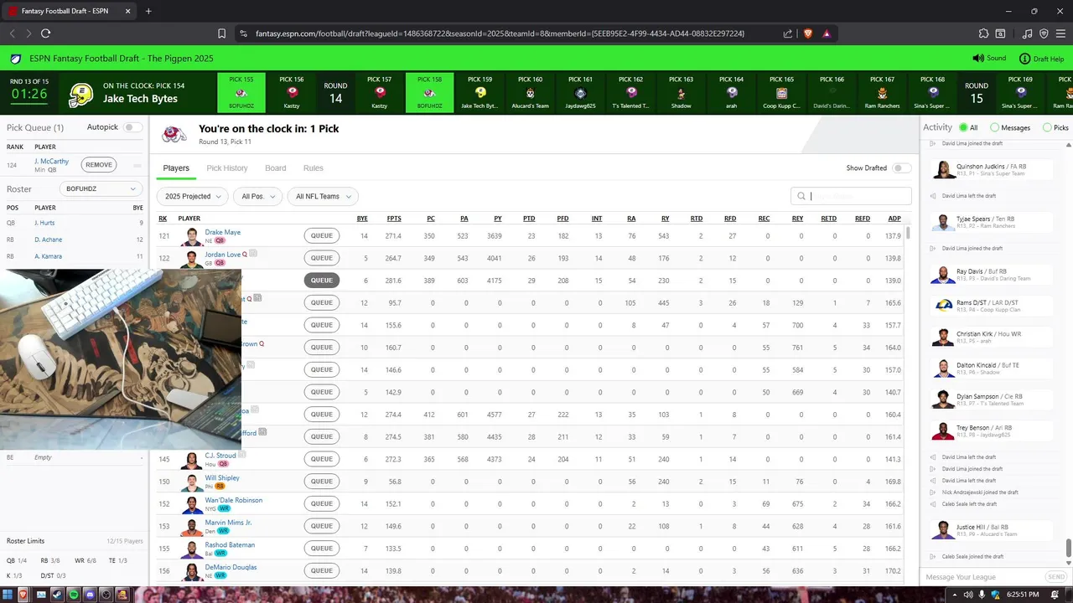Viewport: 1073px width, 603px height.
Task: Open Windows Start menu
Action: [x=8, y=595]
